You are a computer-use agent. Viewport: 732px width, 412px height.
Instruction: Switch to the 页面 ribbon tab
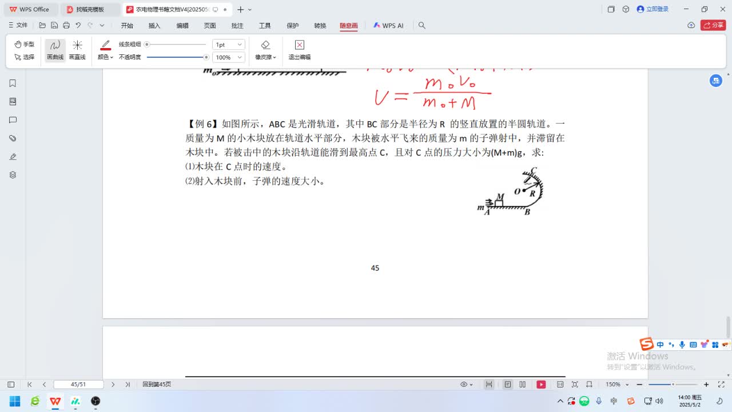pyautogui.click(x=210, y=26)
